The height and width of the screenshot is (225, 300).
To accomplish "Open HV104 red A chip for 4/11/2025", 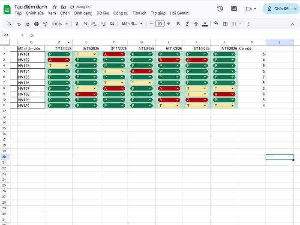I will point(141,71).
